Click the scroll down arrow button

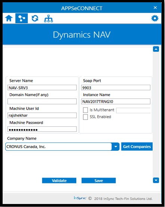tap(156, 180)
